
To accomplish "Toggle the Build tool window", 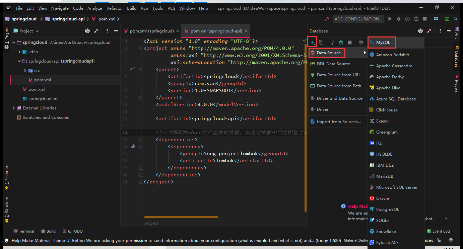I will pos(49,231).
